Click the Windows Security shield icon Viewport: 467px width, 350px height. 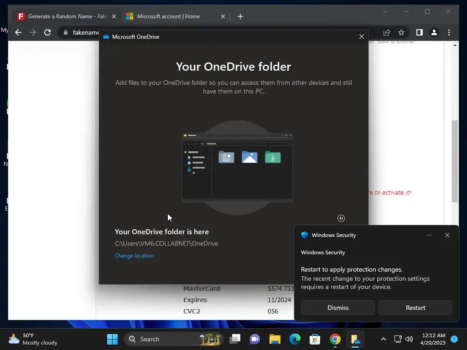pos(304,235)
